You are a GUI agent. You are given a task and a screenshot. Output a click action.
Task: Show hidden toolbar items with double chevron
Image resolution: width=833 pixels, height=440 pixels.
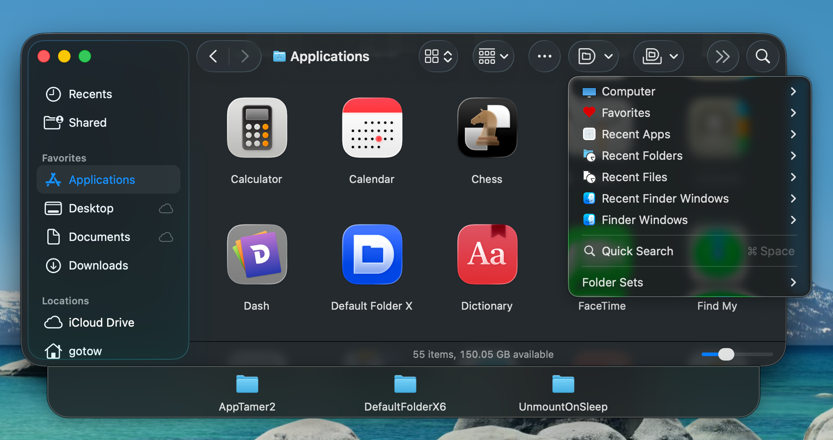(723, 56)
